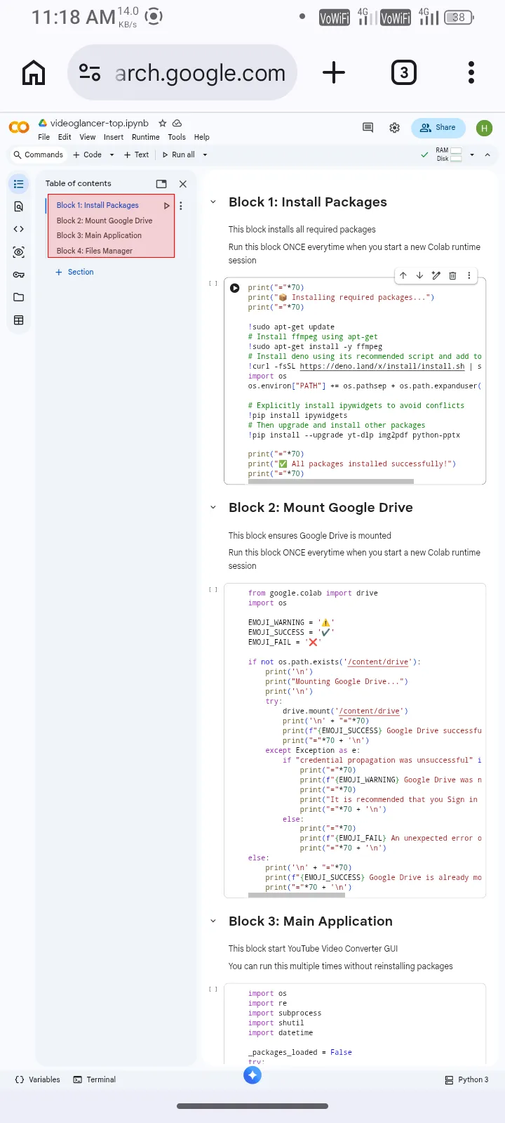Click the Python 3 runtime indicator
Viewport: 505px width, 1123px height.
467,1079
